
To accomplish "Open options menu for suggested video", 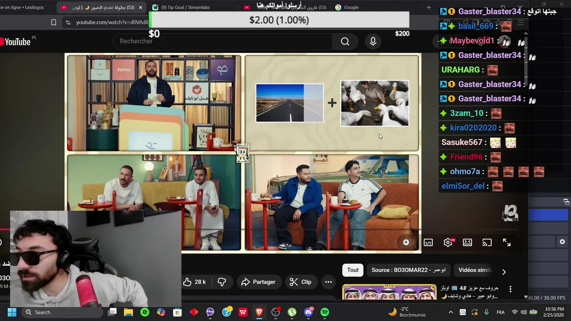I will point(510,289).
